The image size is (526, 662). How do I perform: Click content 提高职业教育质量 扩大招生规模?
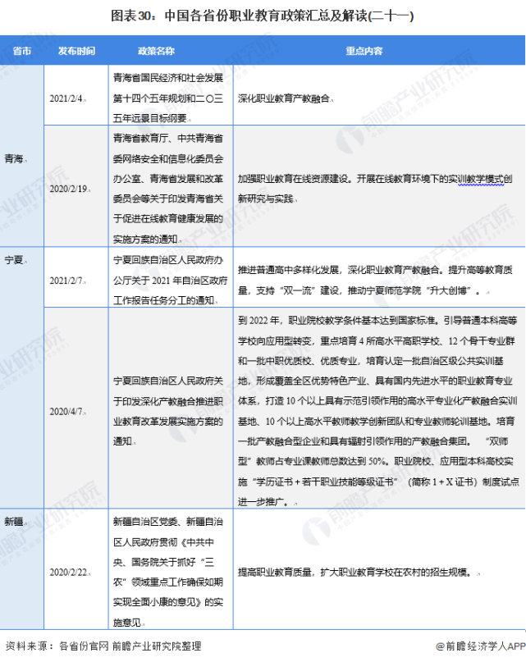point(354,572)
